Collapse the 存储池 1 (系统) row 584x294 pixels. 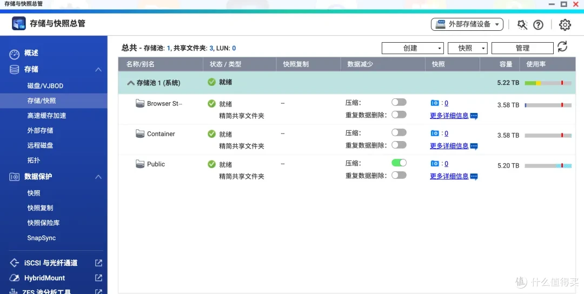(131, 83)
